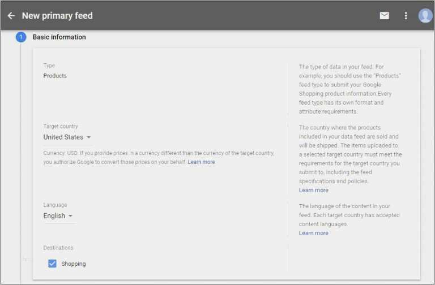Click the Destinations section label
The image size is (435, 285).
coord(58,248)
